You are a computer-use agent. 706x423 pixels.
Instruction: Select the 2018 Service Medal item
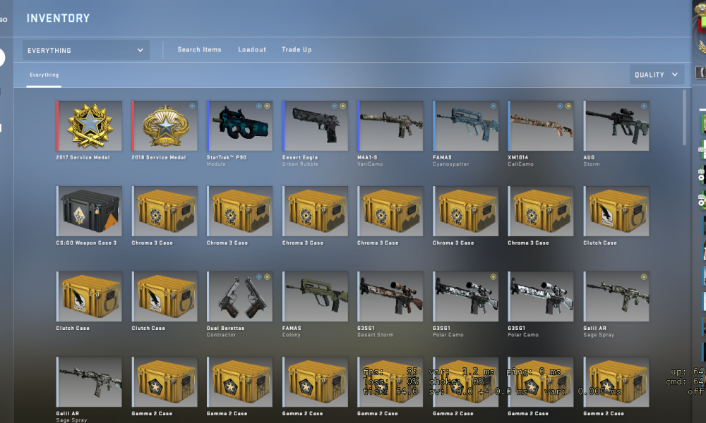[164, 126]
